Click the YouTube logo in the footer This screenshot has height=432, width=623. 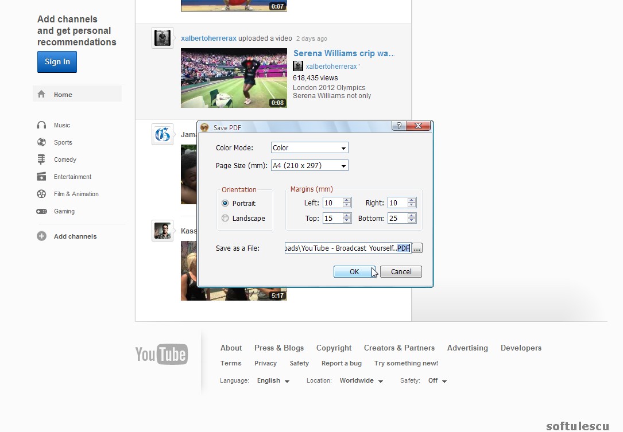tap(161, 354)
